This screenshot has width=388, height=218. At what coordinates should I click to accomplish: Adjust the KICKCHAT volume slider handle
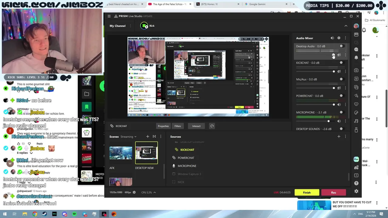tap(334, 71)
